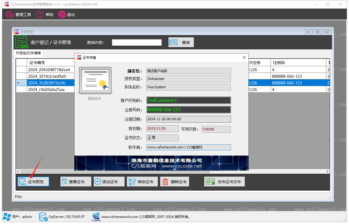This screenshot has height=224, width=349.
Task: Click the 证书编号 column header
Action: click(x=51, y=63)
